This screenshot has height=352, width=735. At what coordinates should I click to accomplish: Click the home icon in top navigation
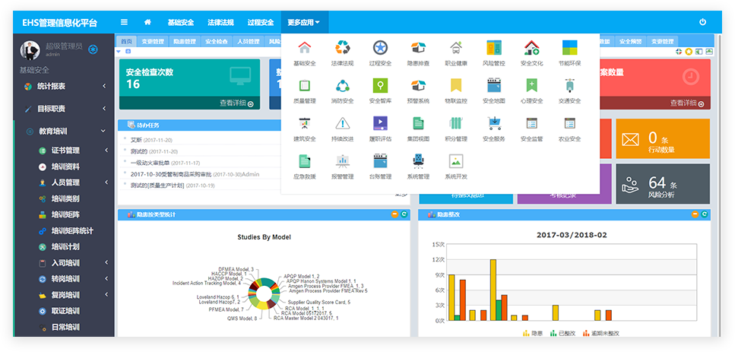tap(147, 23)
